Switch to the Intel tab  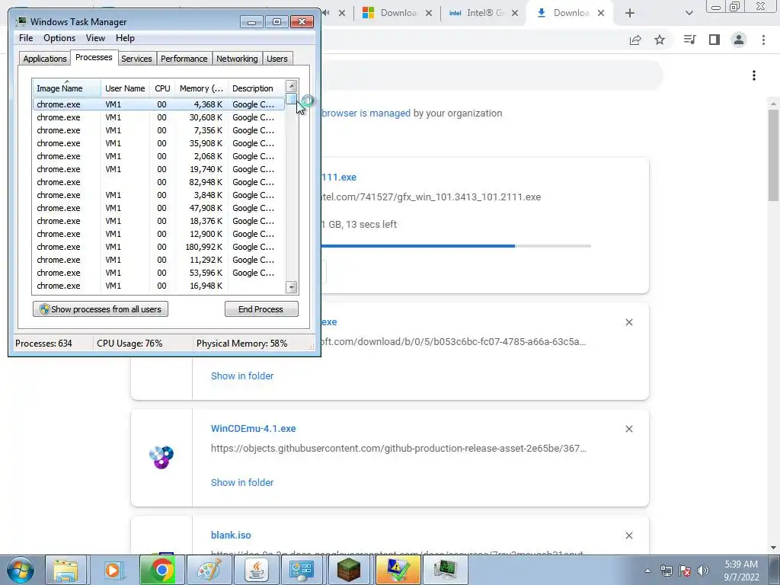(477, 13)
